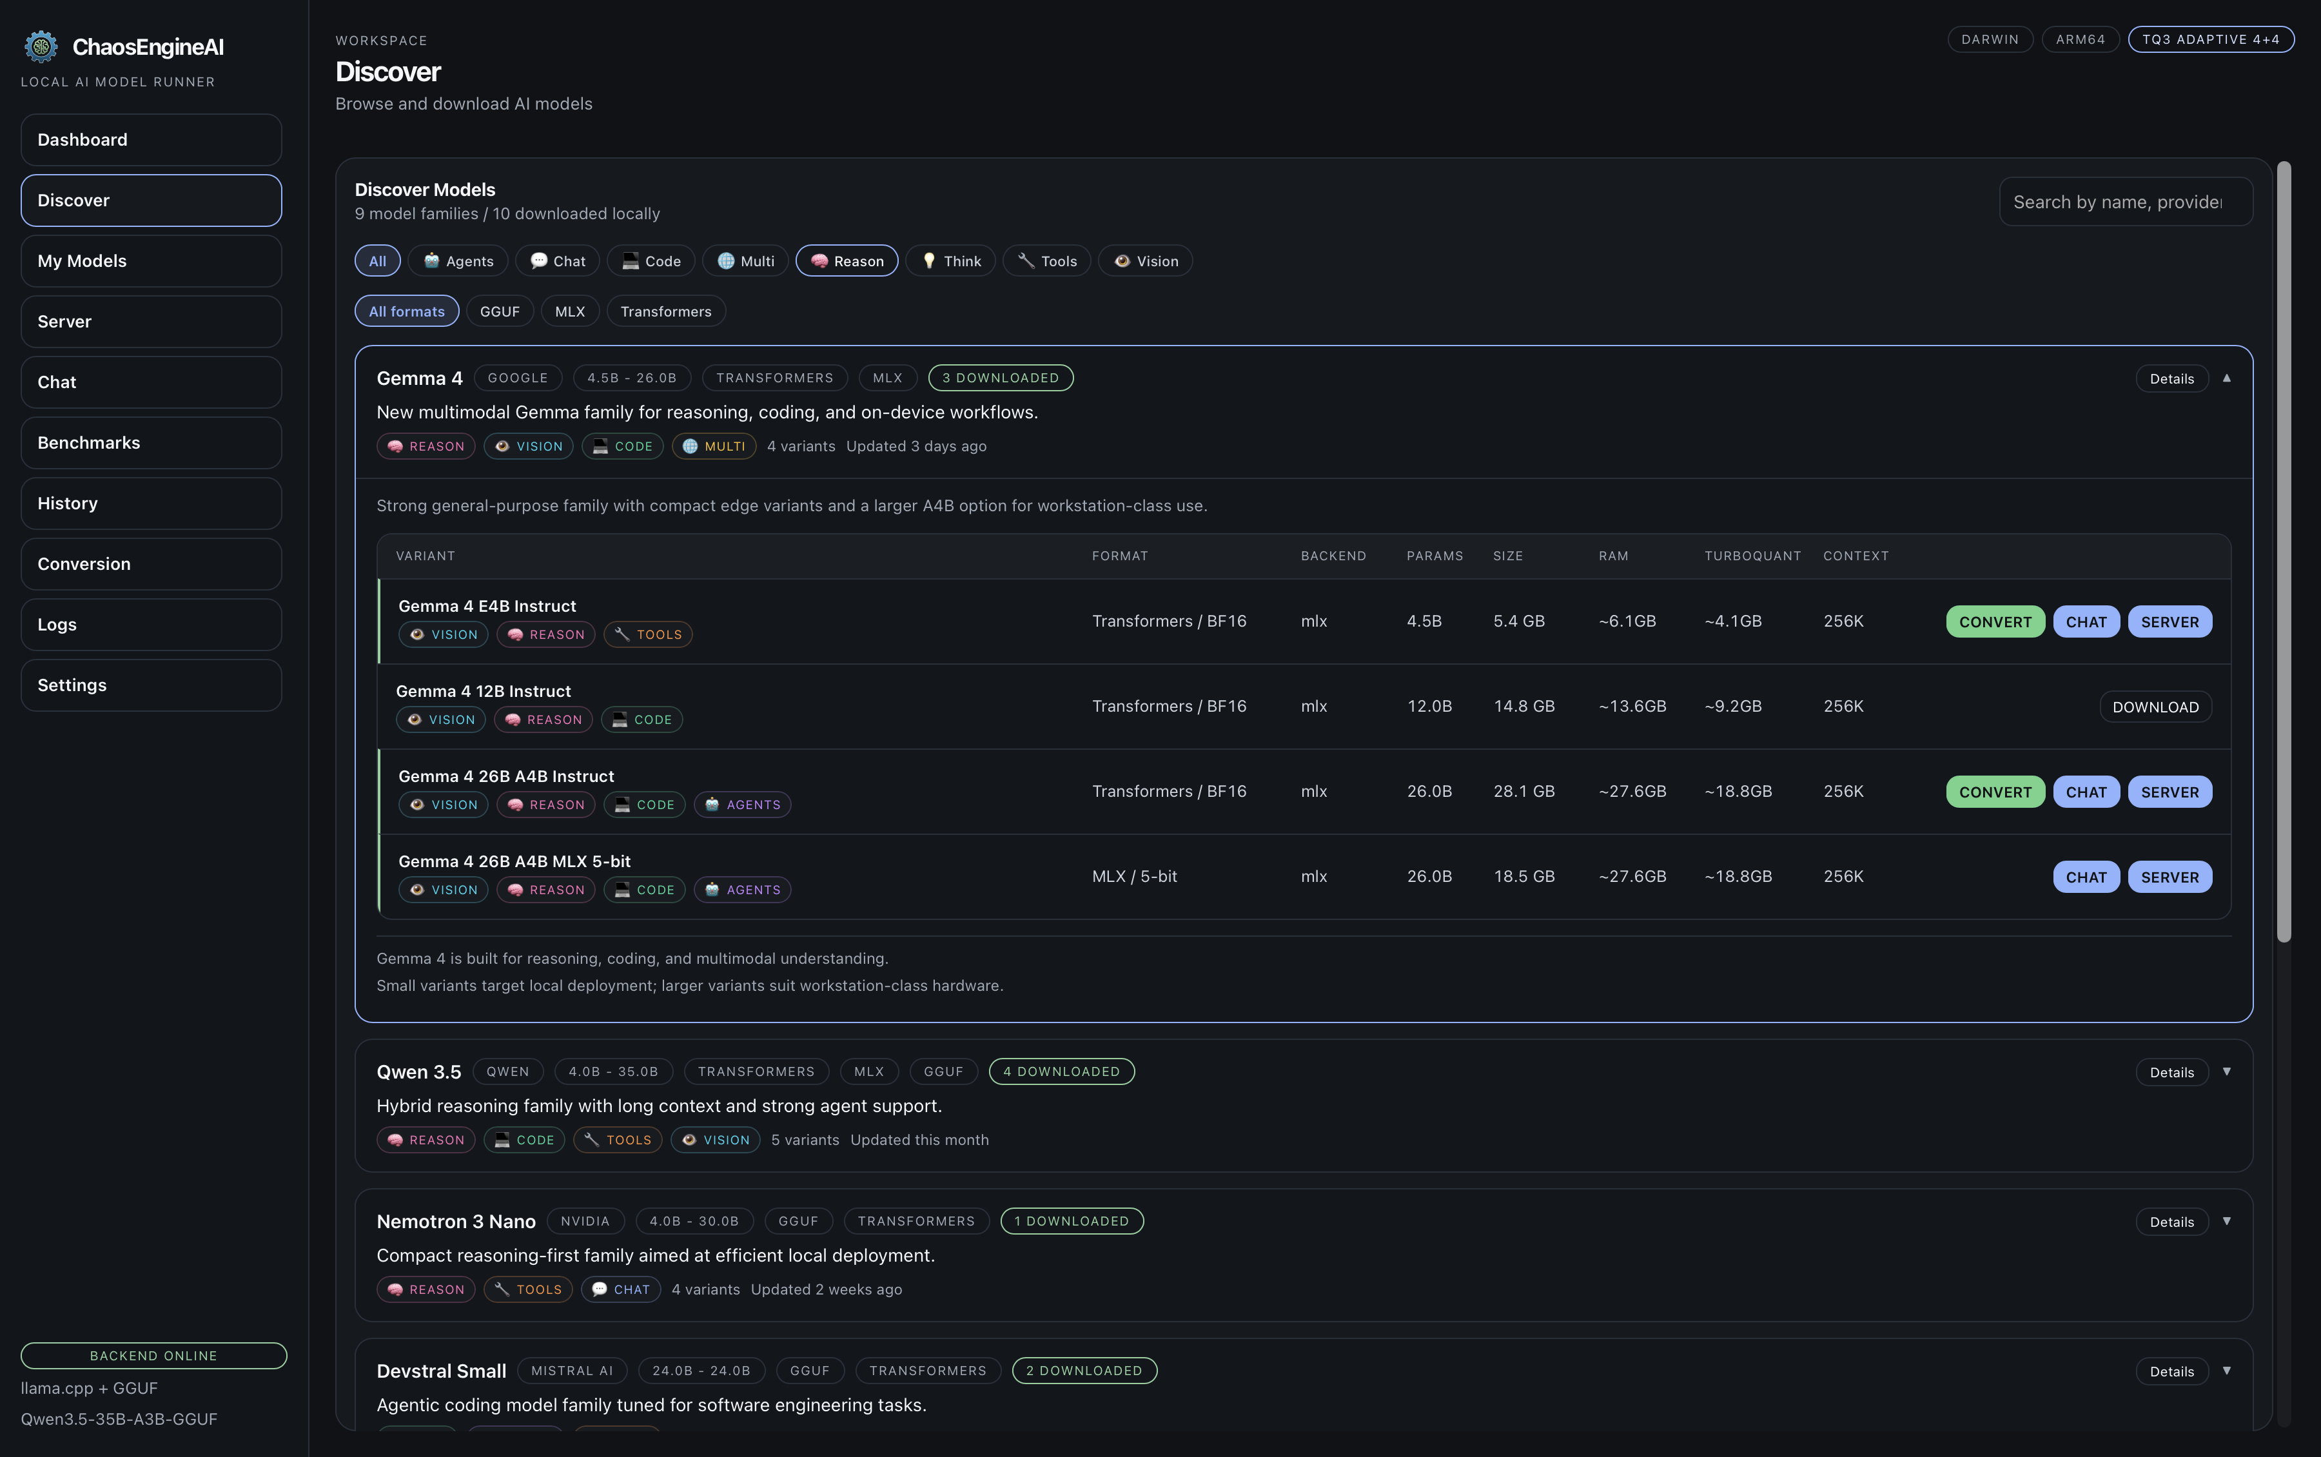Click CODE tag on Gemma 4 12B Instruct
Image resolution: width=2321 pixels, height=1457 pixels.
click(x=641, y=720)
